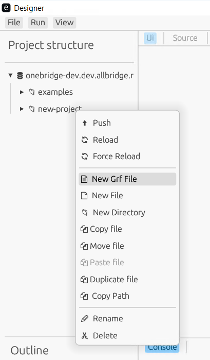Click the New Grf File document icon
The height and width of the screenshot is (360, 210).
(x=84, y=179)
